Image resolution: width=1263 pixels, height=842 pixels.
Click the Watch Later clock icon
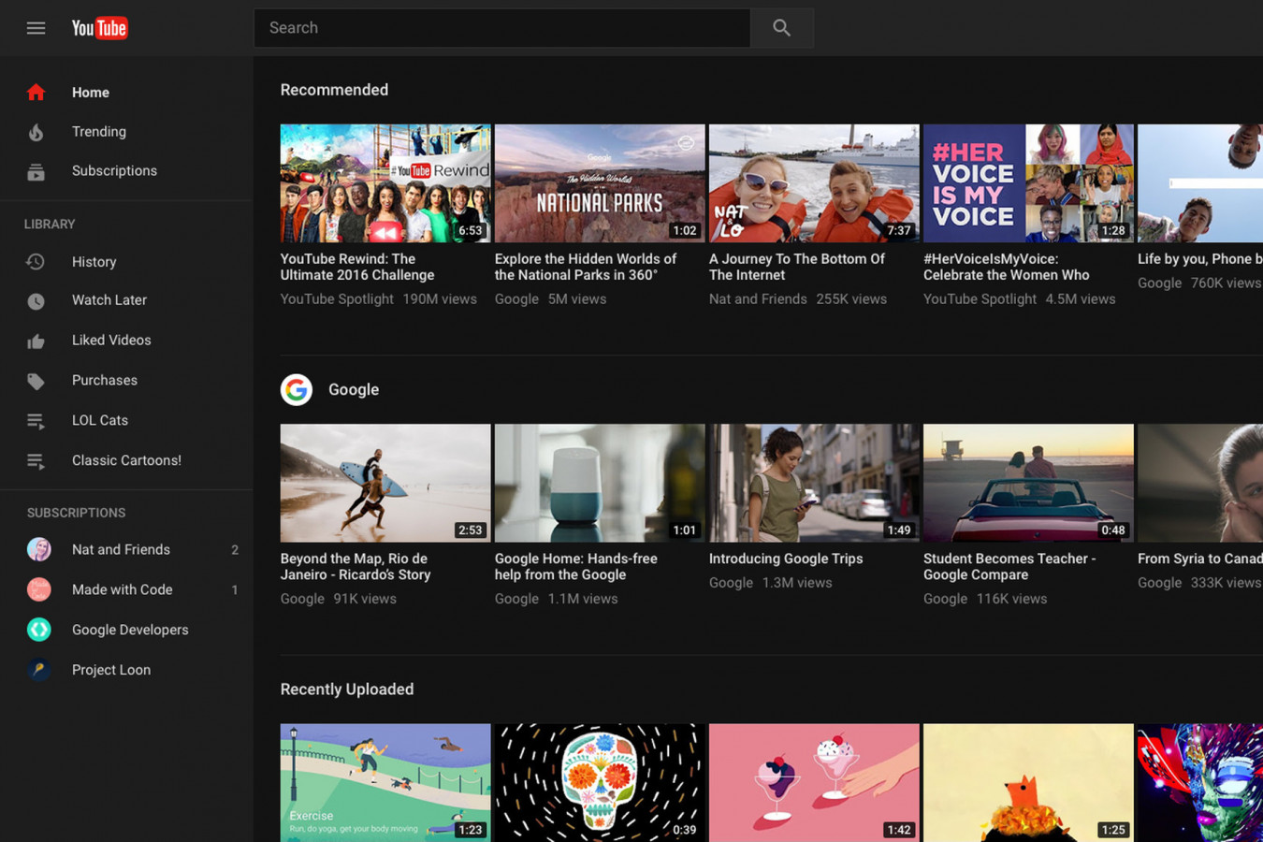click(36, 300)
